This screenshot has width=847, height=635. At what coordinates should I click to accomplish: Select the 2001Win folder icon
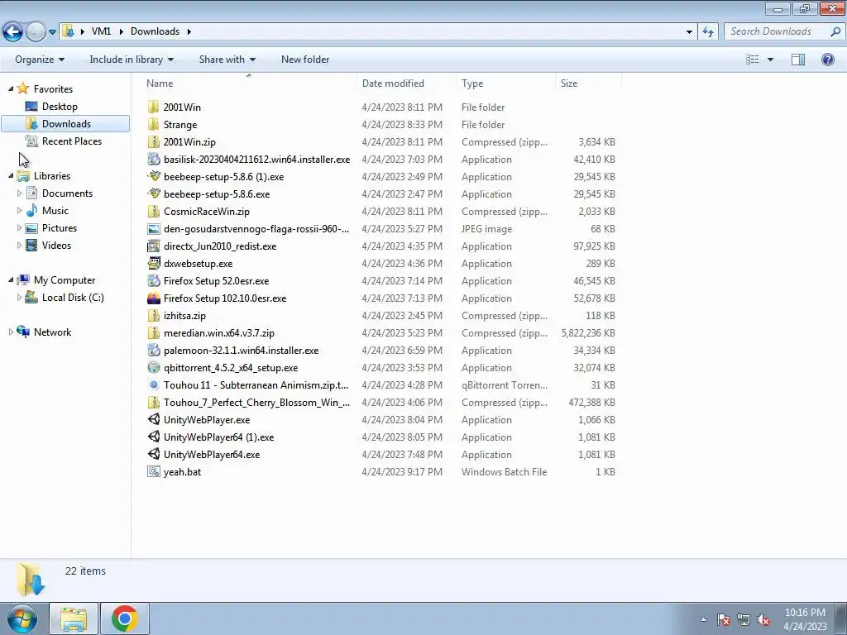153,107
